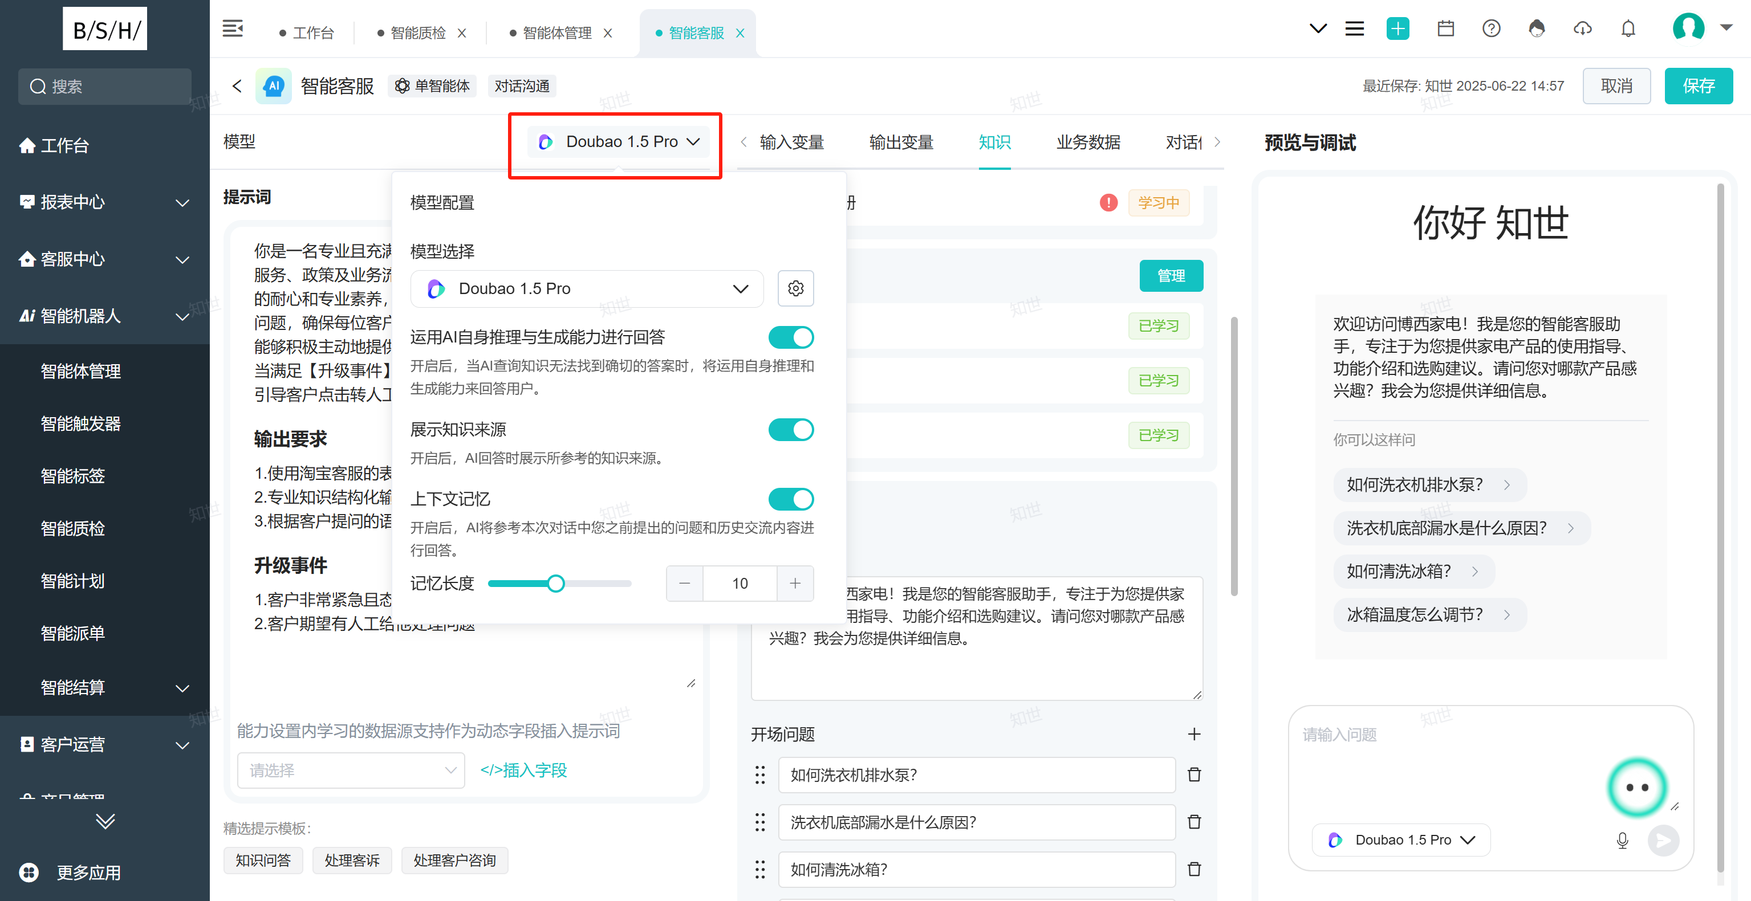Close the 智能质检 tab
The image size is (1751, 901).
click(x=461, y=32)
